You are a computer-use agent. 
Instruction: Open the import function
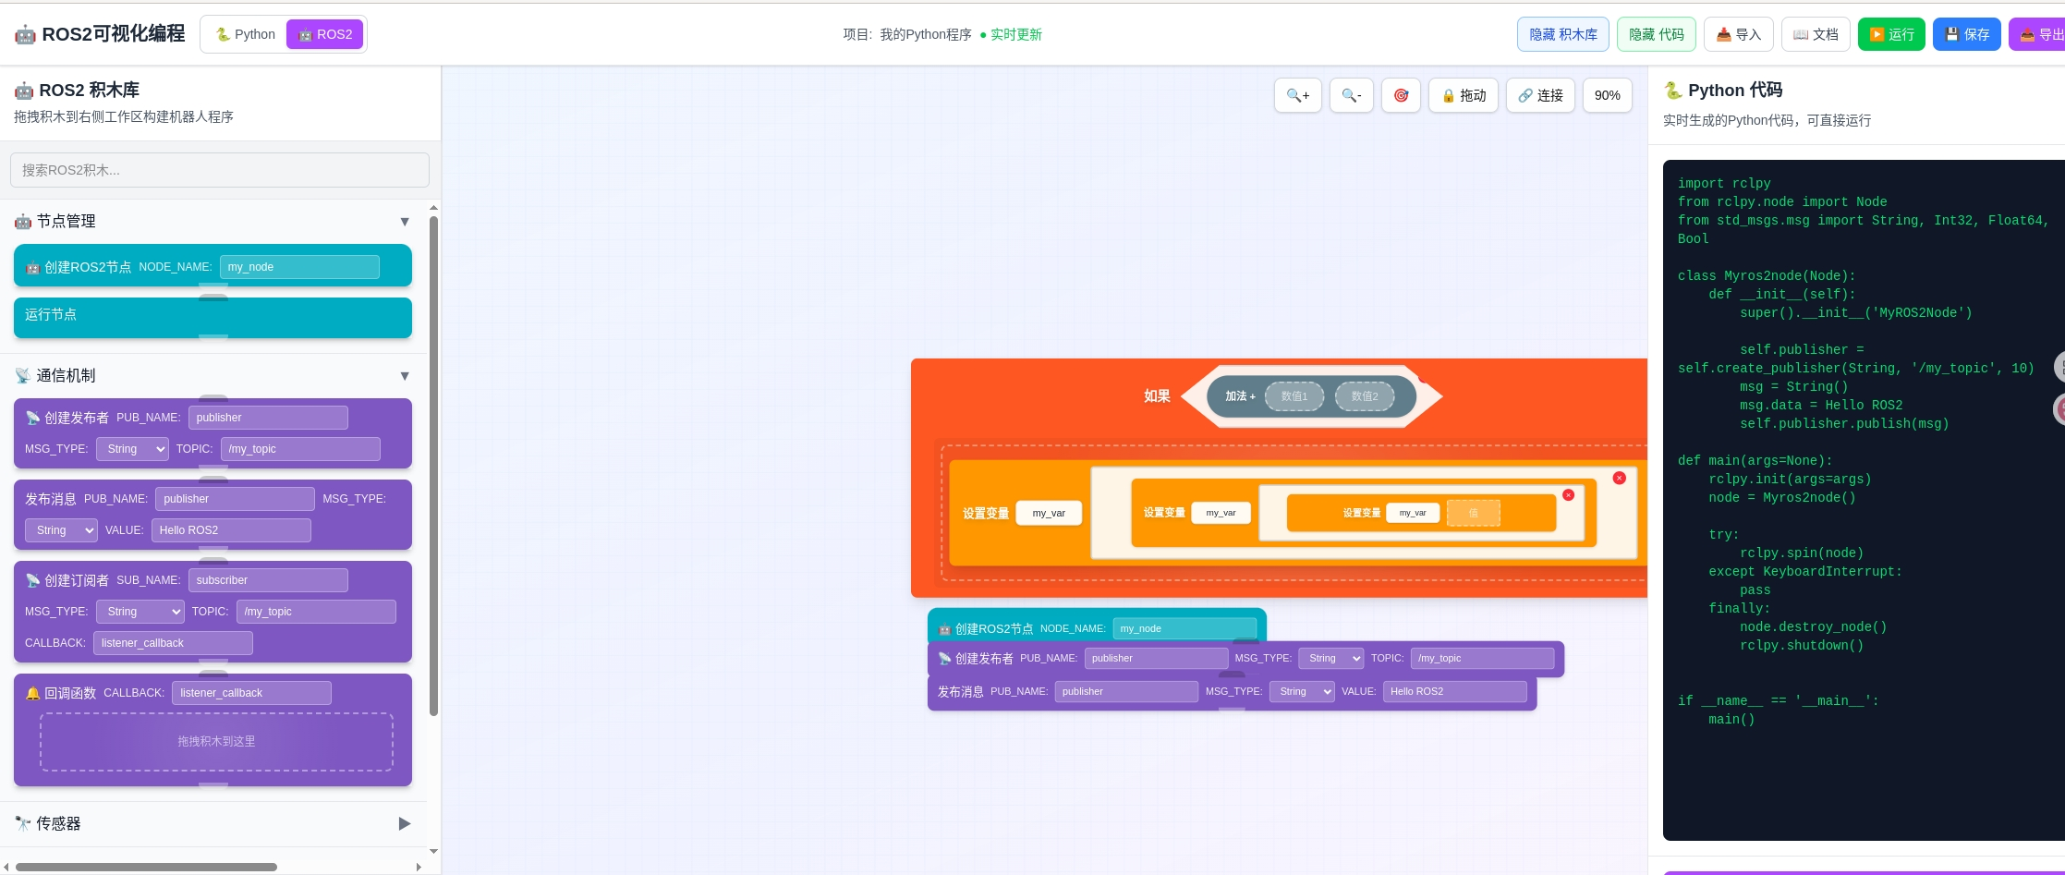pyautogui.click(x=1738, y=34)
